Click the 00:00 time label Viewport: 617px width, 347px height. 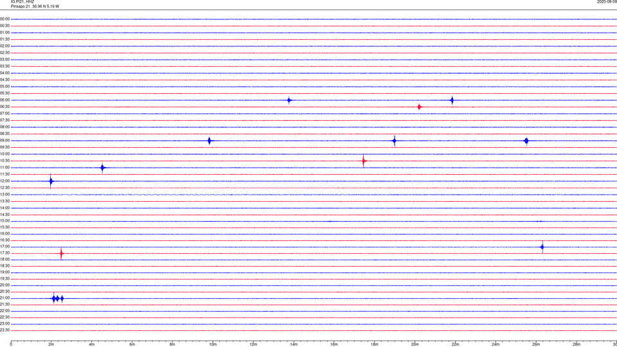pos(4,19)
